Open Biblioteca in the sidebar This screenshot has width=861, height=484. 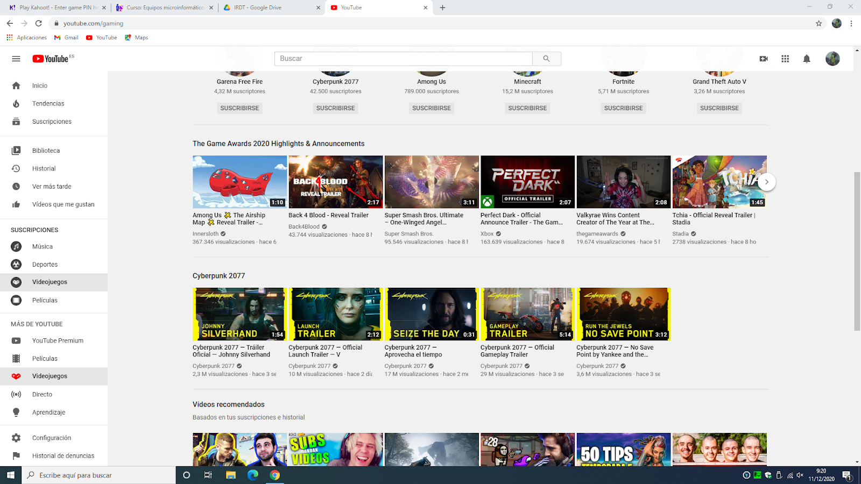pos(54,151)
